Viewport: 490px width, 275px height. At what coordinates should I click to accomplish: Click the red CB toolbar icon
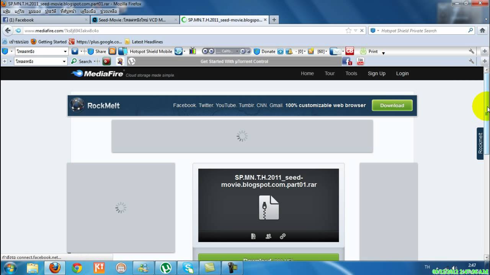[x=350, y=51]
